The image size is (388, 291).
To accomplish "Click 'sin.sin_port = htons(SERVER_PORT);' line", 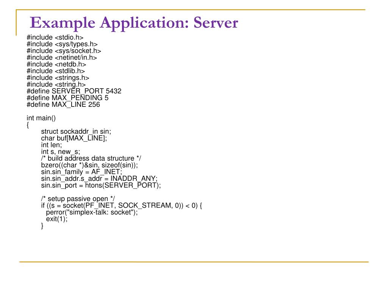I will [x=101, y=185].
